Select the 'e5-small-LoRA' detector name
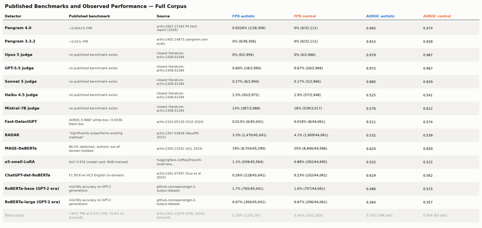The height and width of the screenshot is (228, 482). pyautogui.click(x=20, y=162)
